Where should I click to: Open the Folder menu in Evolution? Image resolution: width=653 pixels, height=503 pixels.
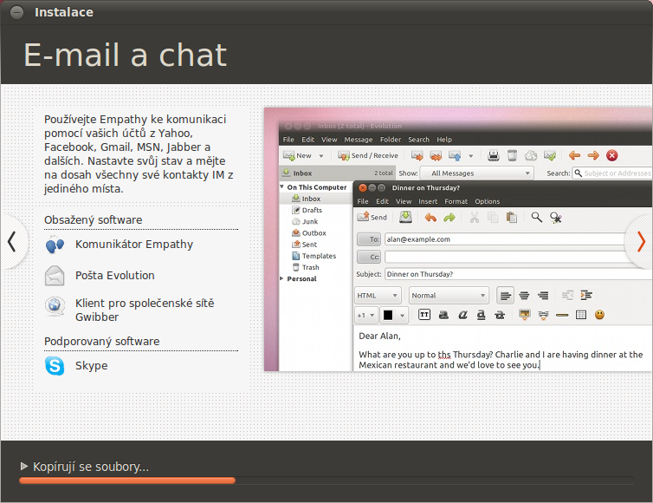391,140
